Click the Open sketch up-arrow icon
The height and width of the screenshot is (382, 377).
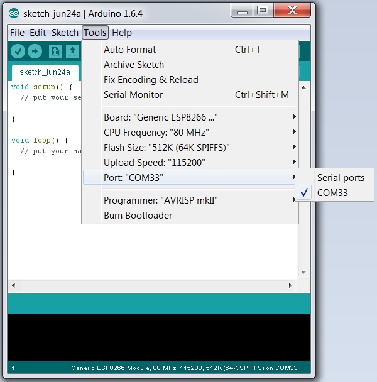tap(72, 51)
